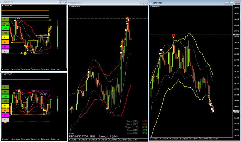The height and width of the screenshot is (142, 241).
Task: Click Slope (M5) value -1.09
Action: pos(144,124)
